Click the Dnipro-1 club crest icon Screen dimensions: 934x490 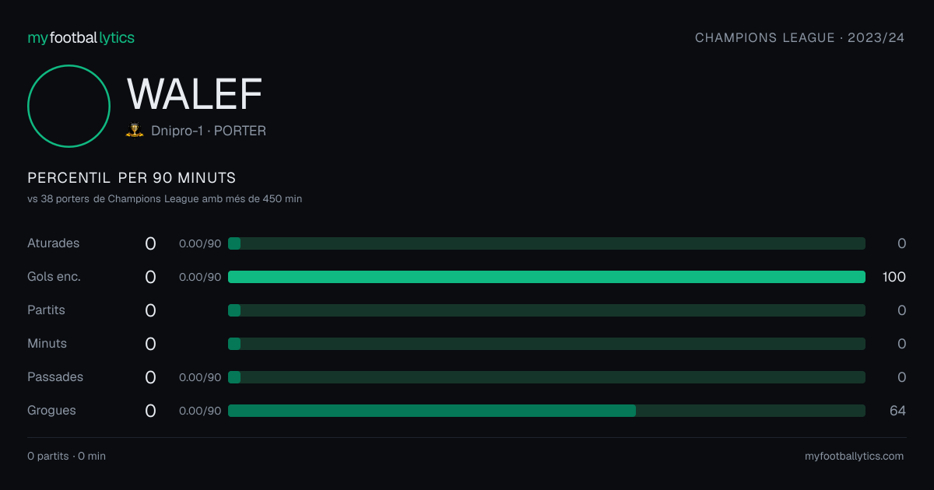click(x=135, y=131)
